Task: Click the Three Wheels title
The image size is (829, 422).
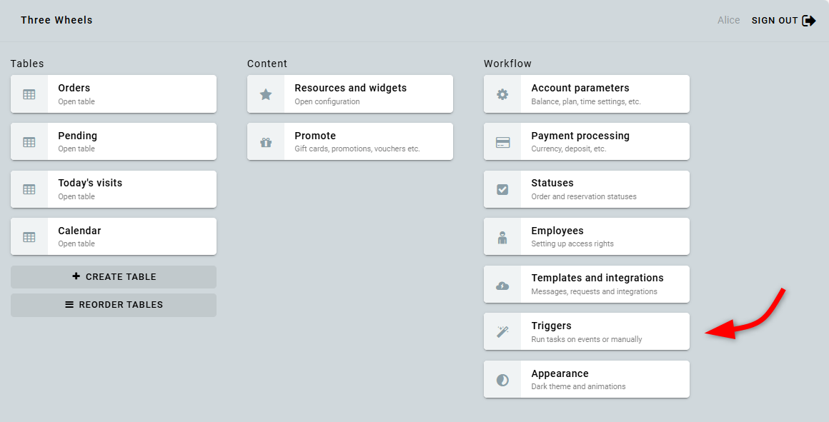Action: tap(56, 20)
